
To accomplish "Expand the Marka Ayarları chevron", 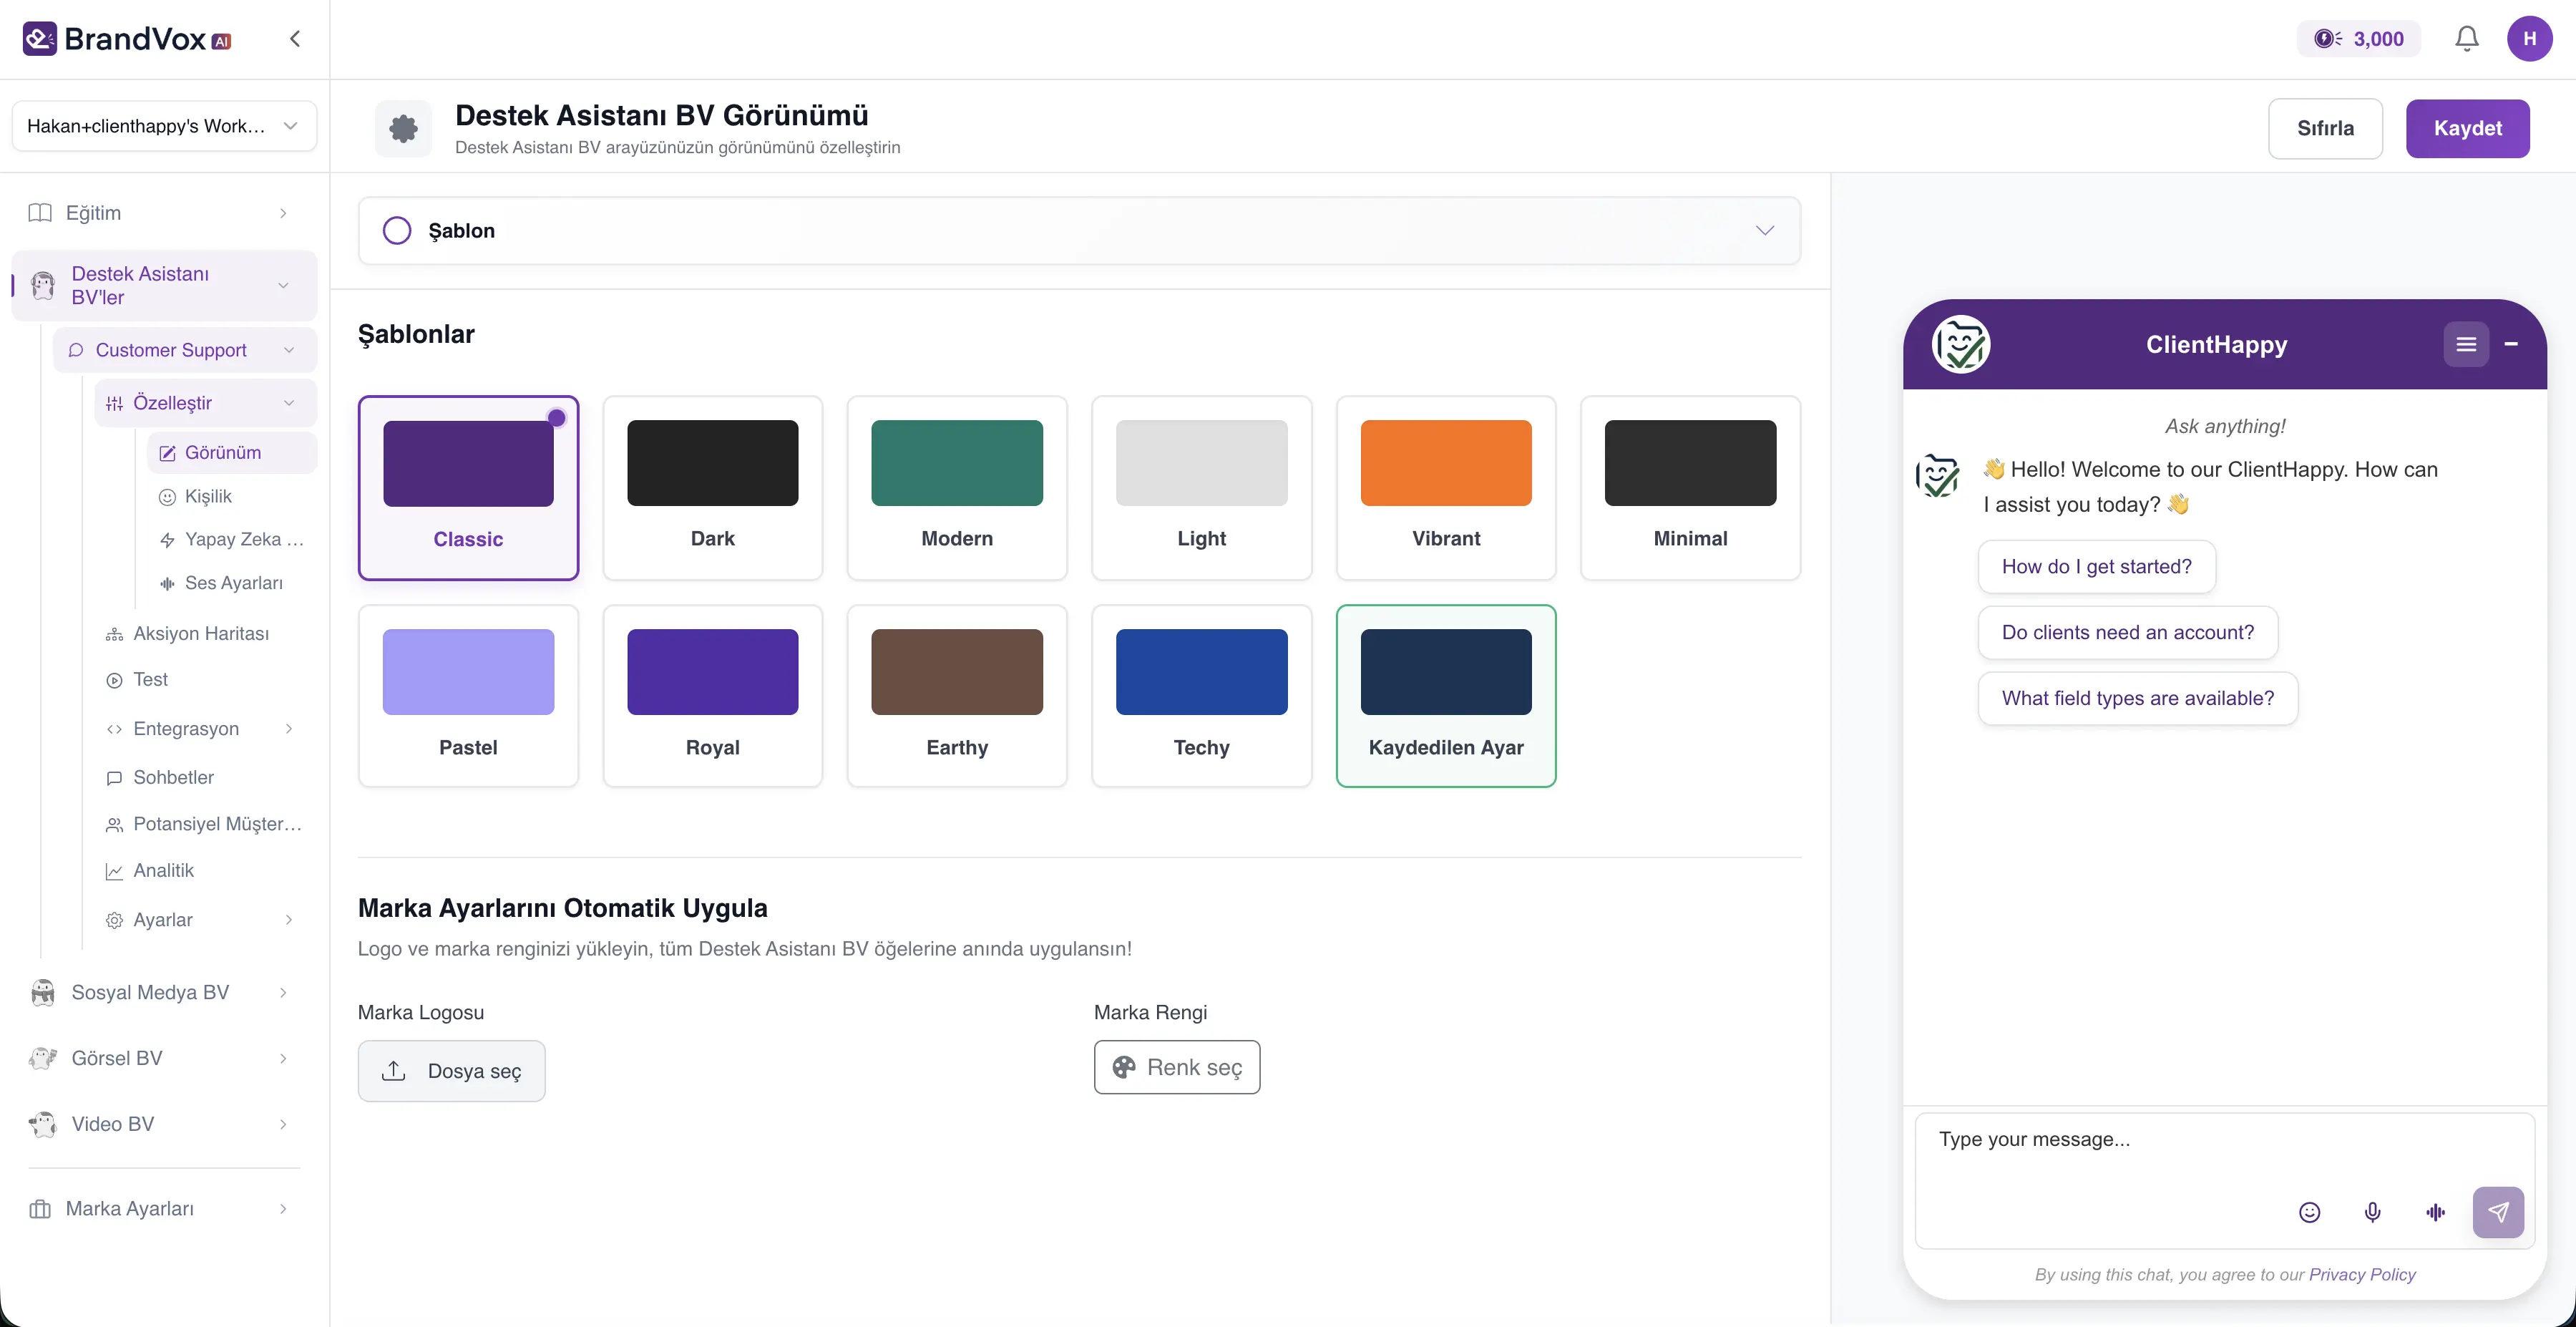I will click(x=284, y=1209).
